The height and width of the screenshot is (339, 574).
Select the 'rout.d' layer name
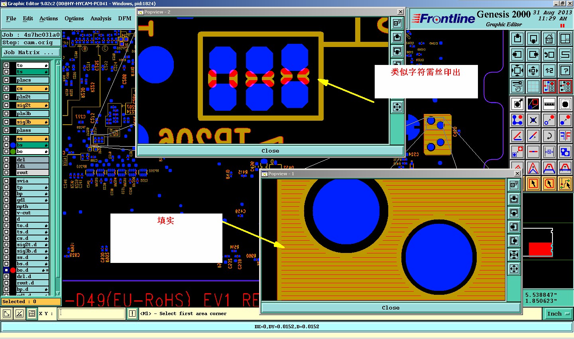32,283
